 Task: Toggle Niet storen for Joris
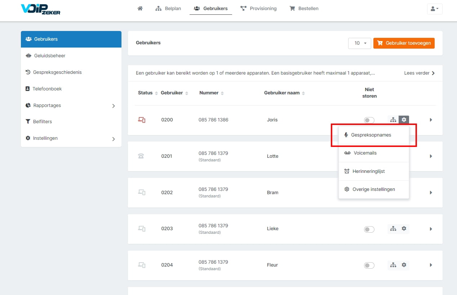tap(369, 120)
